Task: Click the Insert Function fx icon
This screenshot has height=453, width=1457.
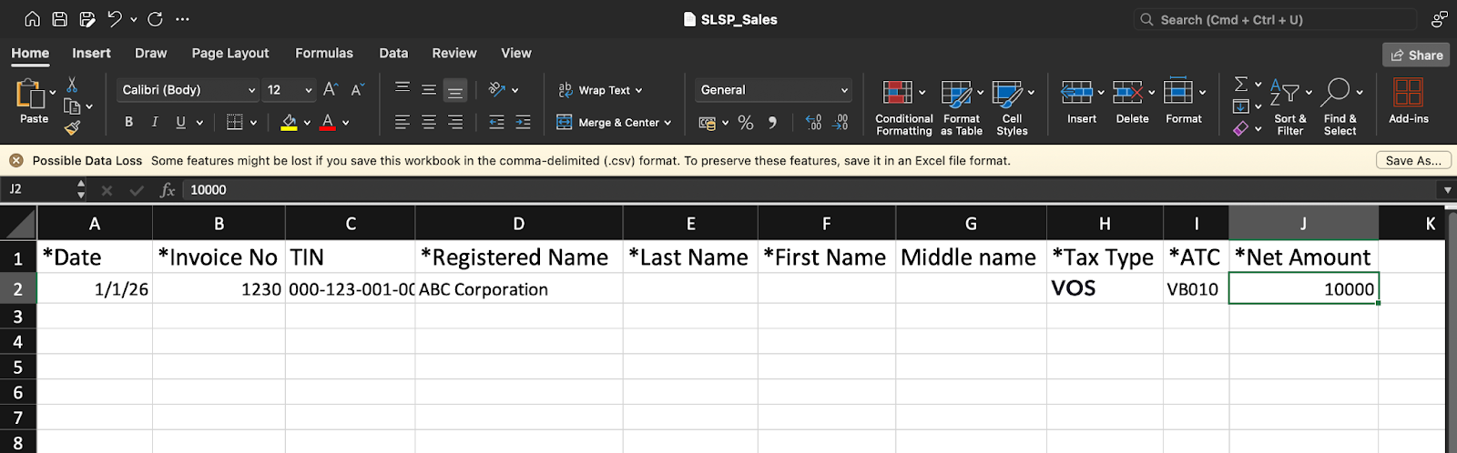Action: [x=168, y=190]
